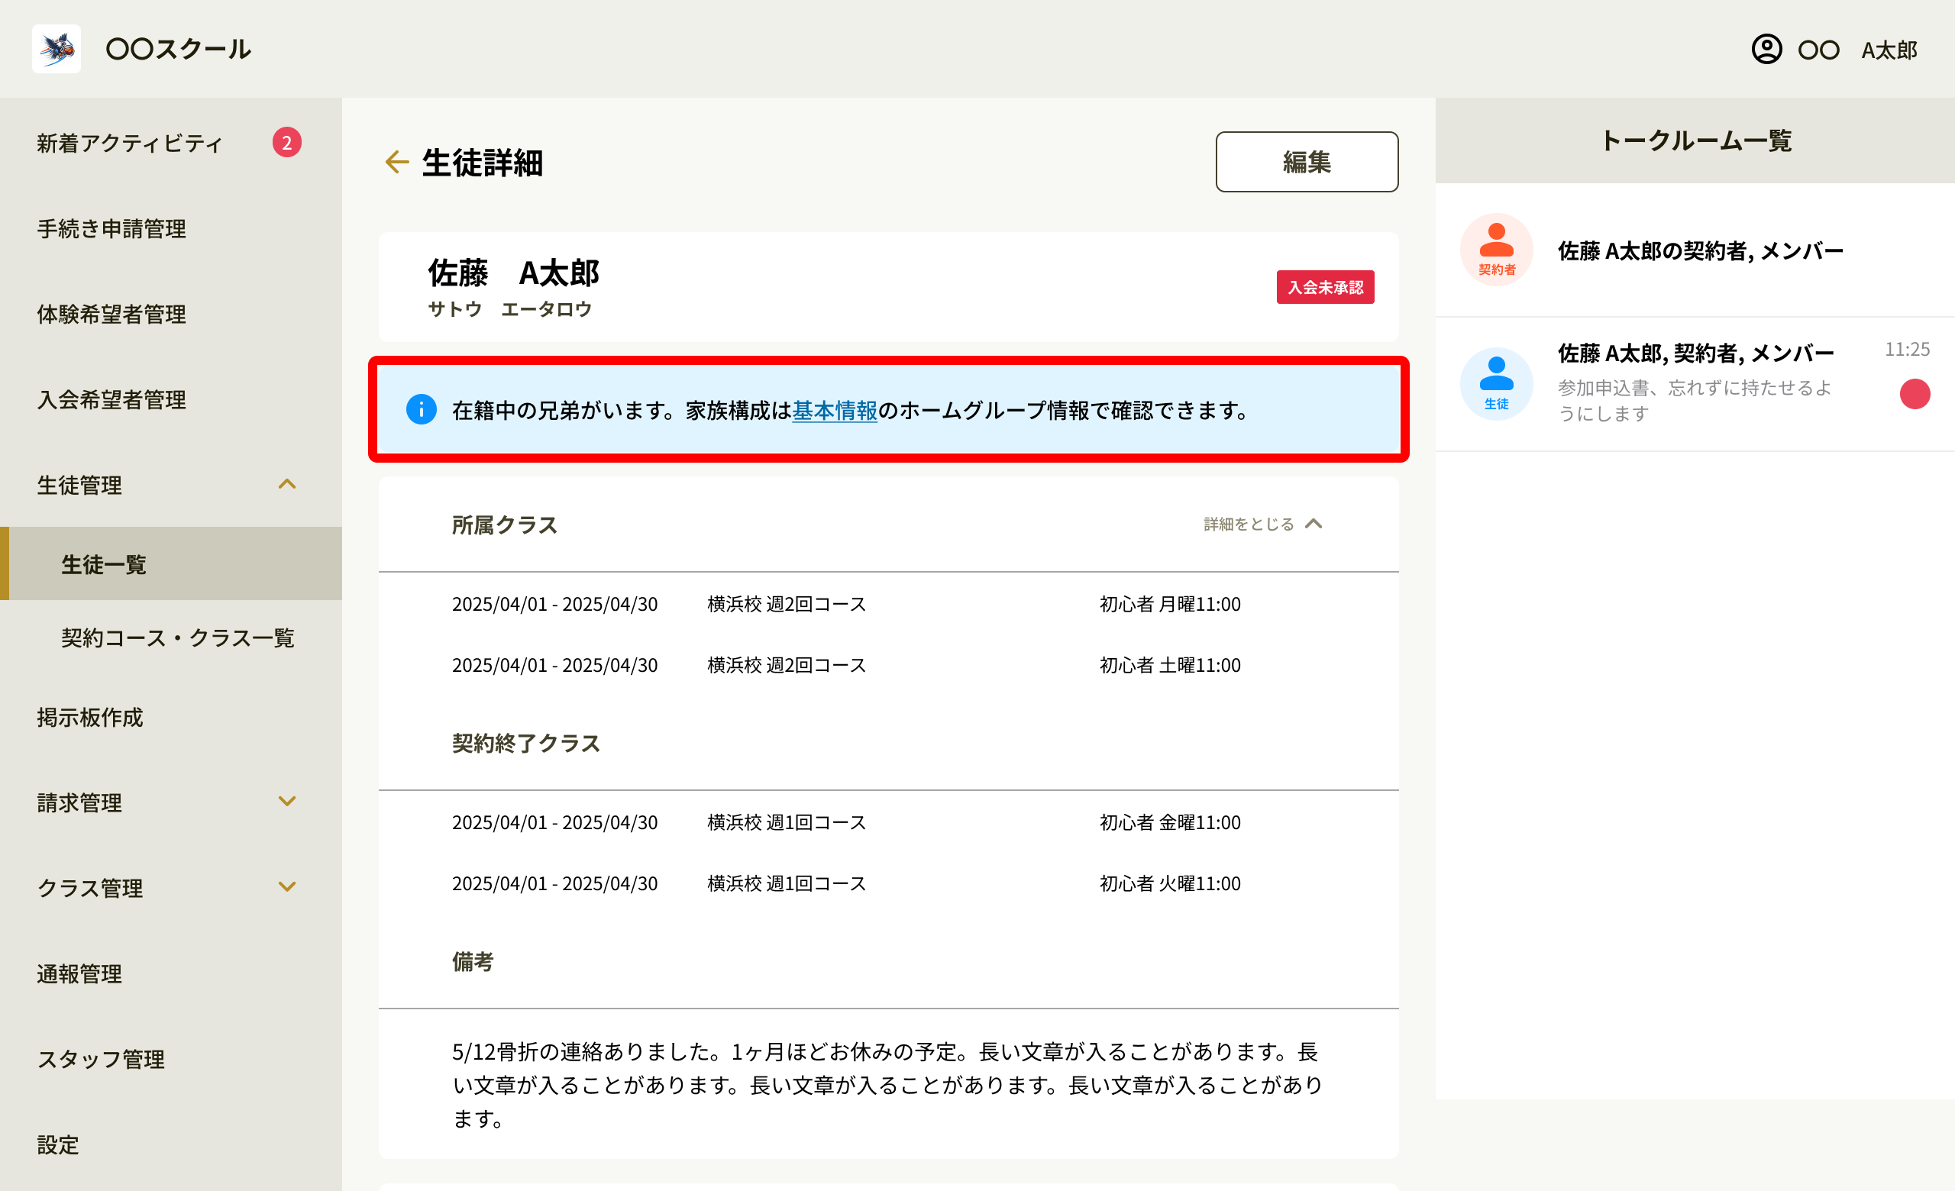Click the 〇〇スクール title text
This screenshot has width=1955, height=1191.
point(179,49)
